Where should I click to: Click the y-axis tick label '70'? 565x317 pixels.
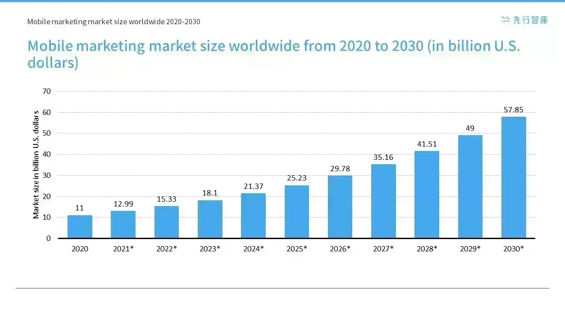pyautogui.click(x=46, y=92)
